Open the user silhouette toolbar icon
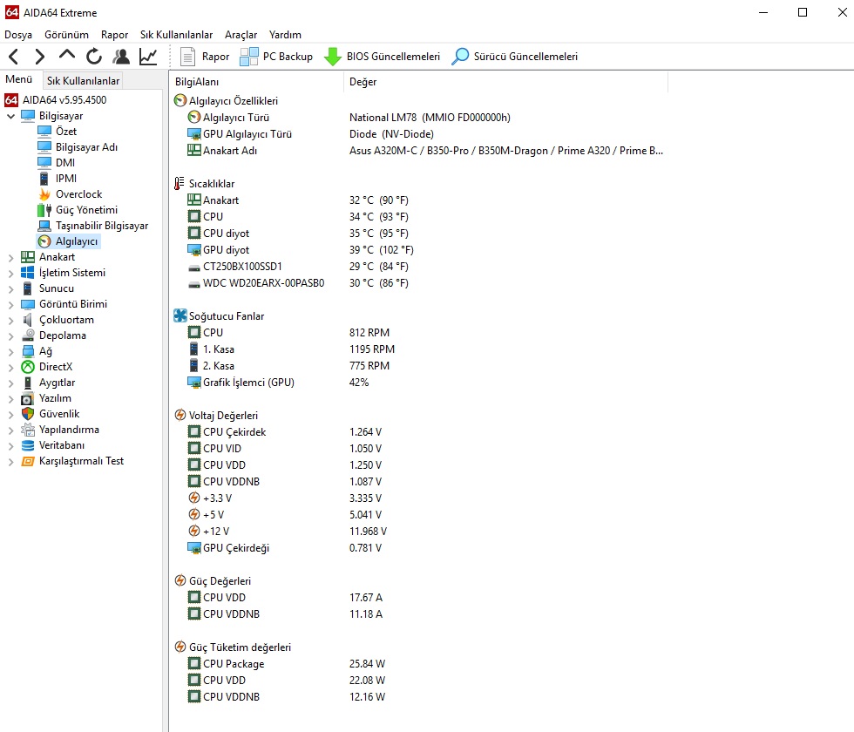854x732 pixels. [121, 56]
